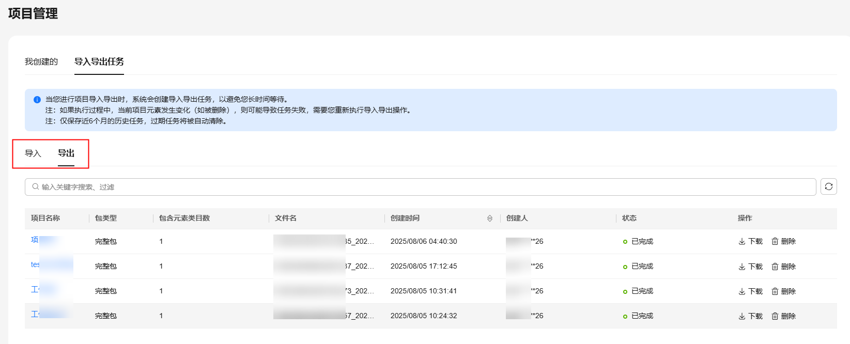The image size is (850, 344).
Task: Download the task created 2025/08/06 04:40:30
Action: (x=751, y=242)
